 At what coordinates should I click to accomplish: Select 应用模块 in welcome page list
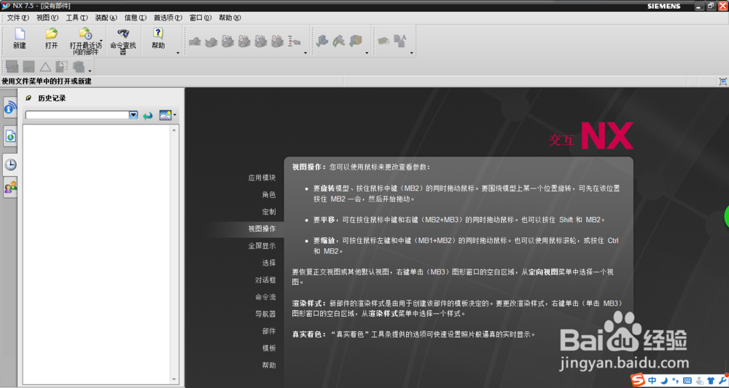[262, 178]
